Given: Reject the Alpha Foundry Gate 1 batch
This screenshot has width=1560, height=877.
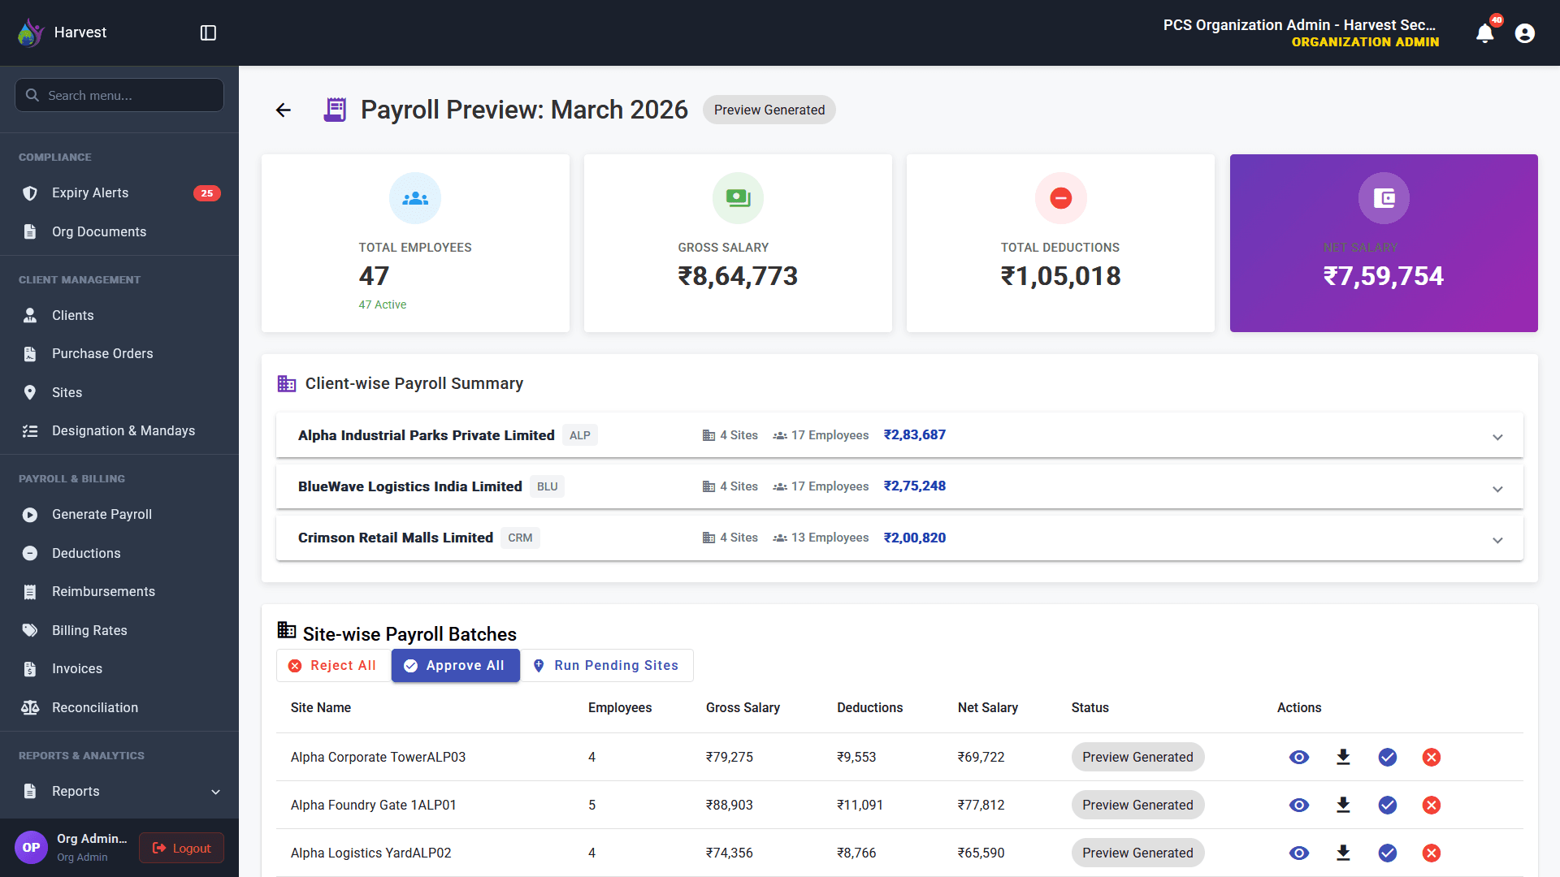Looking at the screenshot, I should [1432, 805].
